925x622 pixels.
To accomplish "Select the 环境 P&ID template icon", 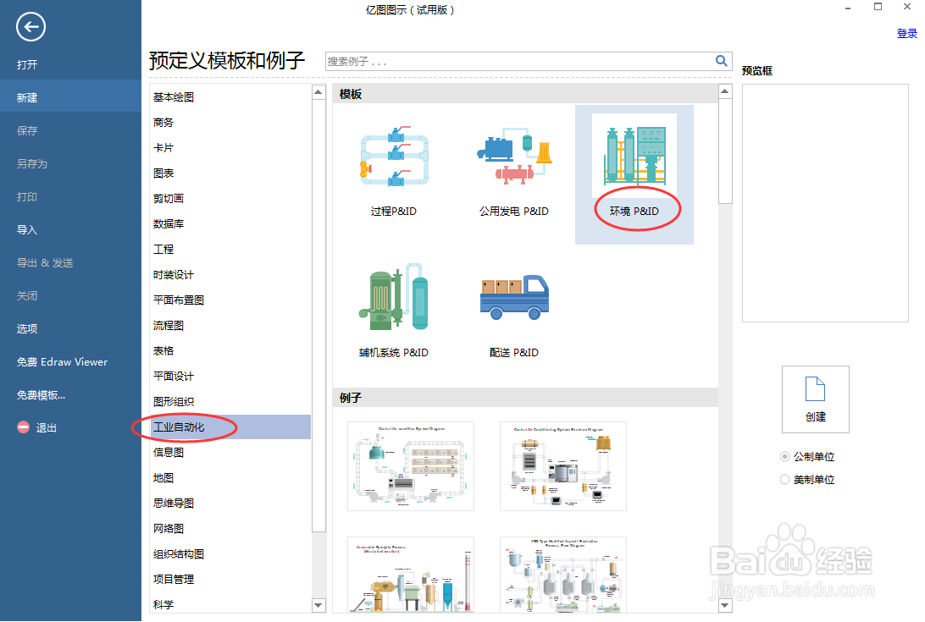I will click(x=634, y=156).
